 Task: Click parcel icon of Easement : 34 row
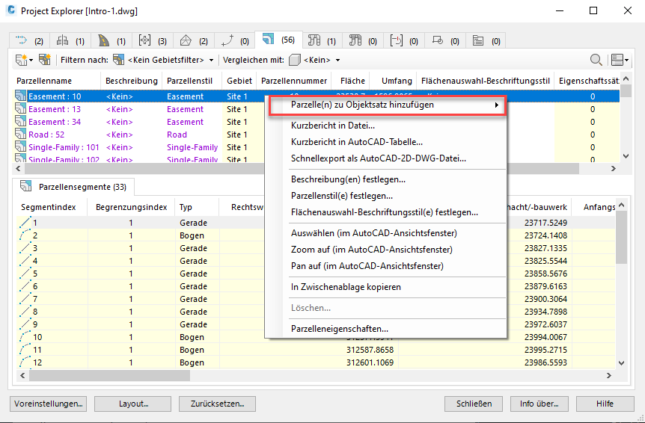[20, 122]
